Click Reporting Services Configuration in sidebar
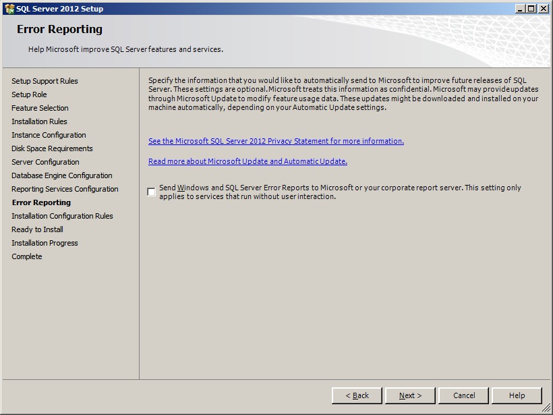The width and height of the screenshot is (553, 415). click(65, 189)
